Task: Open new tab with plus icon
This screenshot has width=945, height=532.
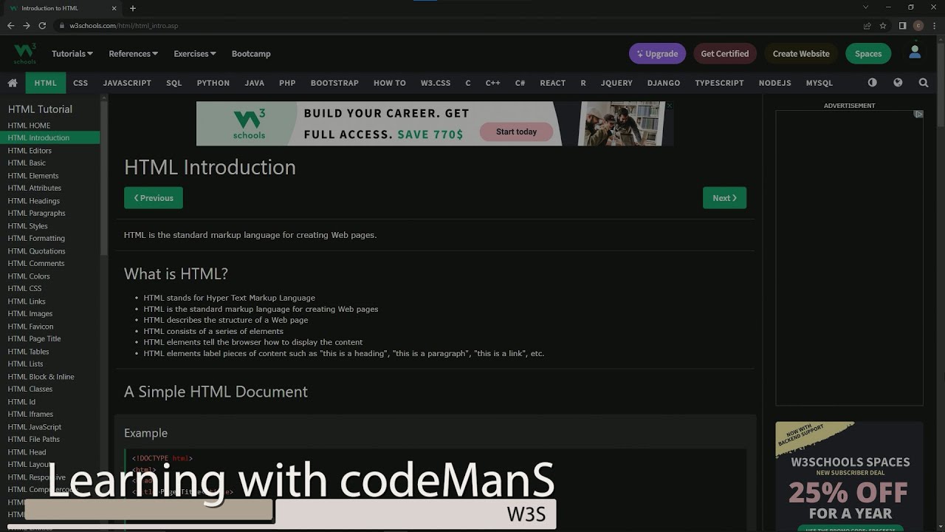Action: tap(133, 8)
